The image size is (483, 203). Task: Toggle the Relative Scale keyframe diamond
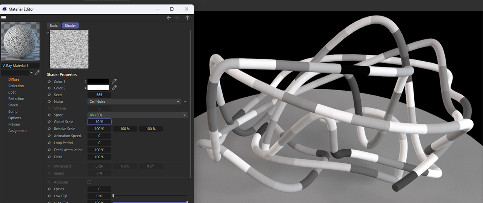(x=49, y=129)
